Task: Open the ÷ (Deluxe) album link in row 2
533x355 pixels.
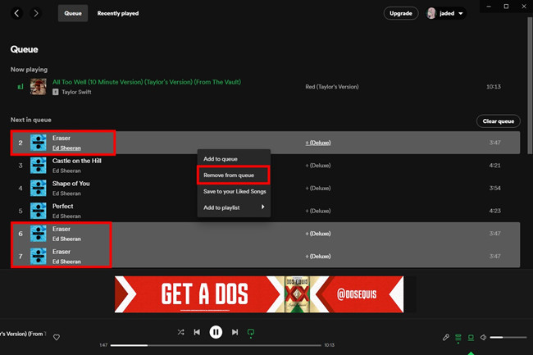Action: (x=318, y=143)
